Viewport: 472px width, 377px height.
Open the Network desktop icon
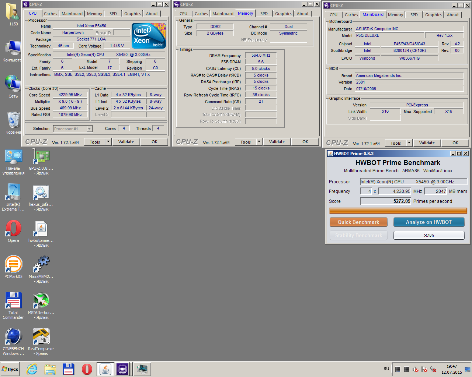(13, 87)
